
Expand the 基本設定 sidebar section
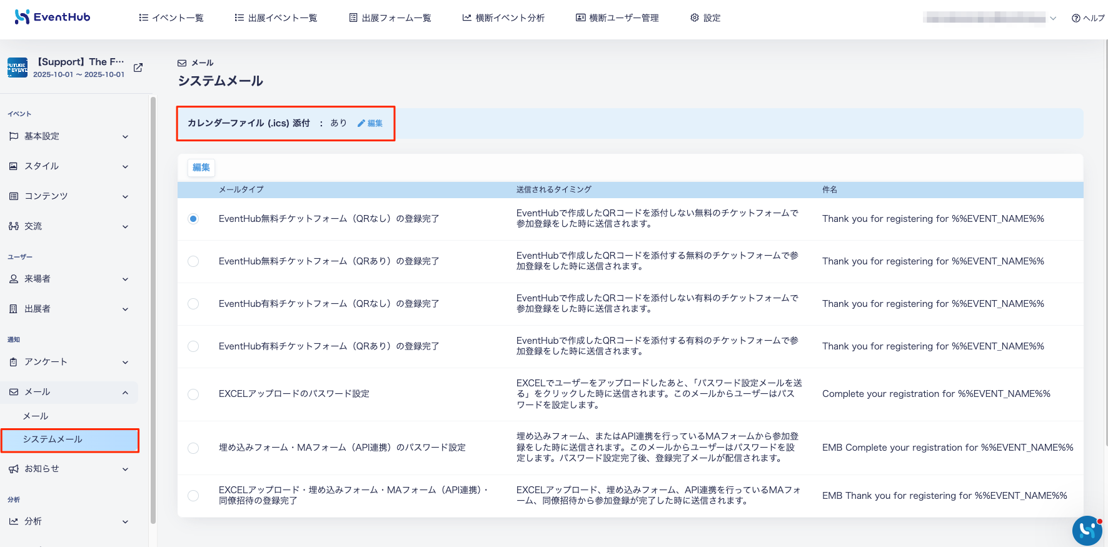point(69,136)
